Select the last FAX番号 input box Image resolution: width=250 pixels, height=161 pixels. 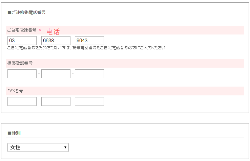point(89,101)
